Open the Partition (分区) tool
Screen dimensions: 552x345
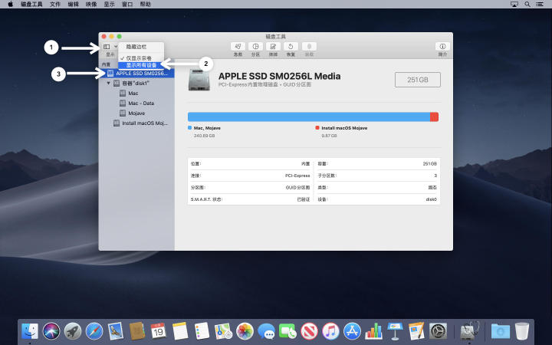coord(255,47)
